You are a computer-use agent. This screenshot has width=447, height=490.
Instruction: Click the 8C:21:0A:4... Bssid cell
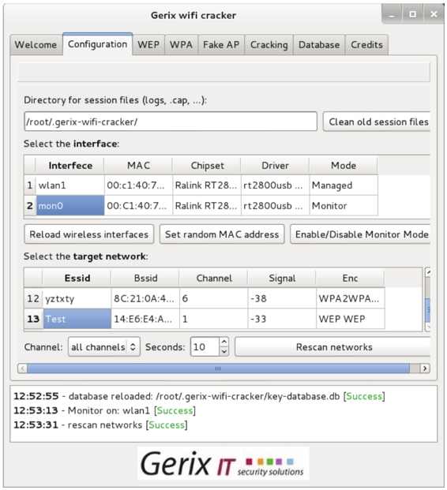[x=145, y=298]
